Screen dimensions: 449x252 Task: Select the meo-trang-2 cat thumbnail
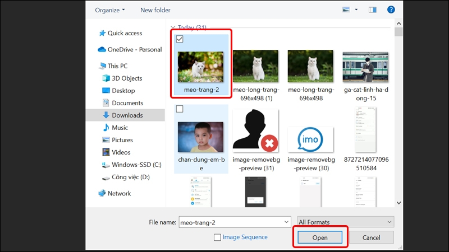[200, 67]
